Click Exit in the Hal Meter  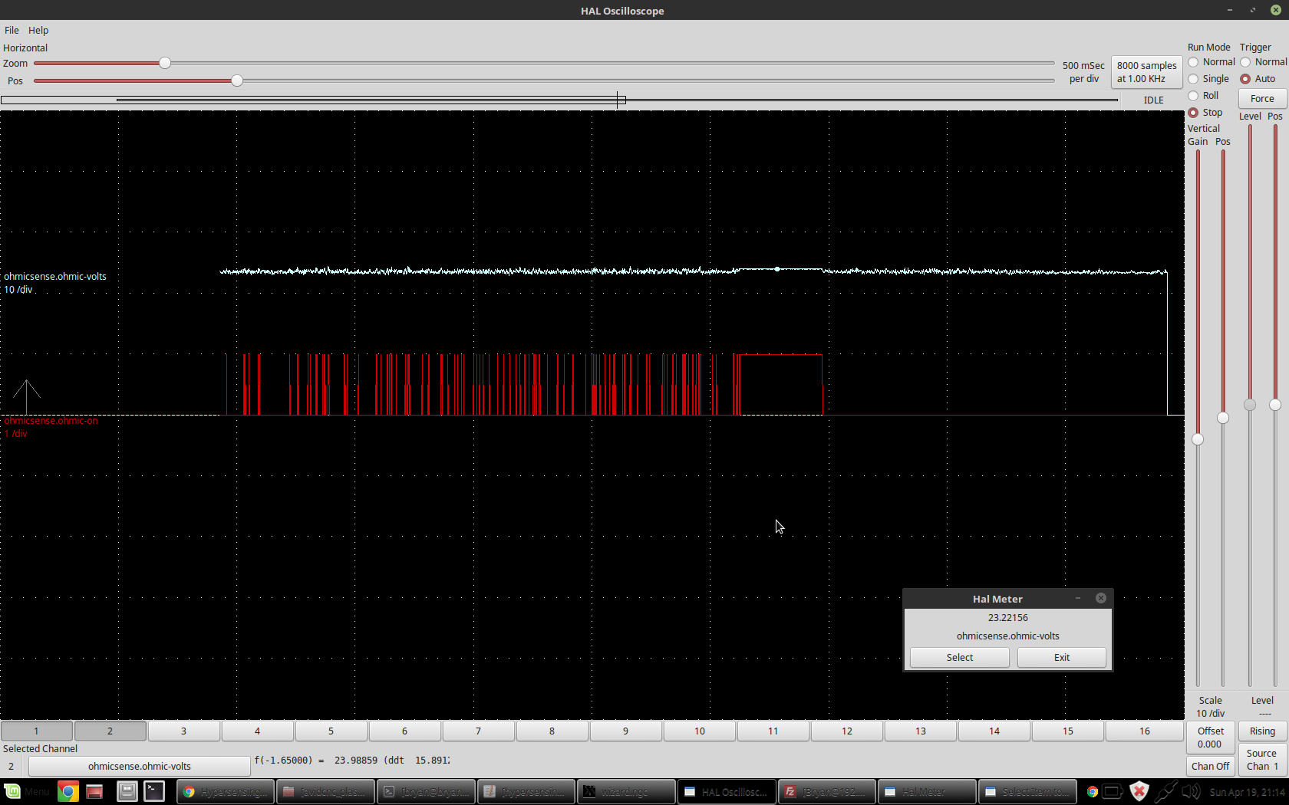(1062, 657)
